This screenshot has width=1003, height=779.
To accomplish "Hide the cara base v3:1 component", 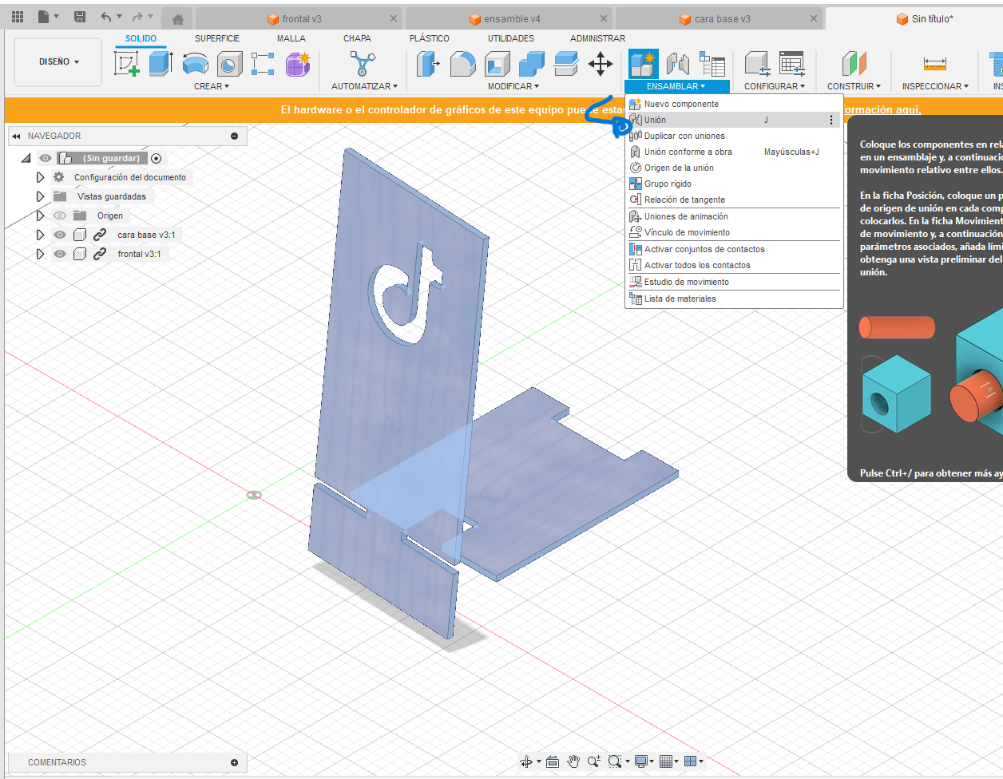I will 60,235.
